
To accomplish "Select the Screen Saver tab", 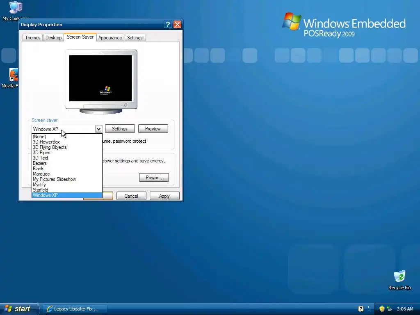I will 80,37.
